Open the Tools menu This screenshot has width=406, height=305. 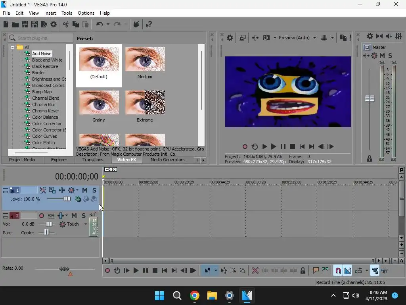(67, 13)
